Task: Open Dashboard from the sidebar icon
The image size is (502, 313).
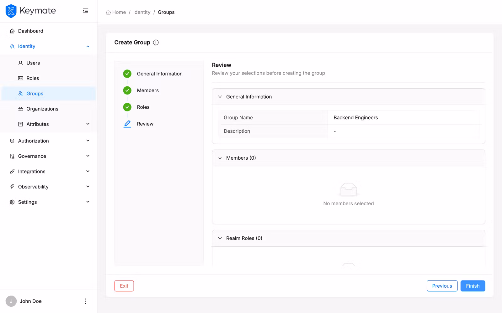Action: point(12,31)
